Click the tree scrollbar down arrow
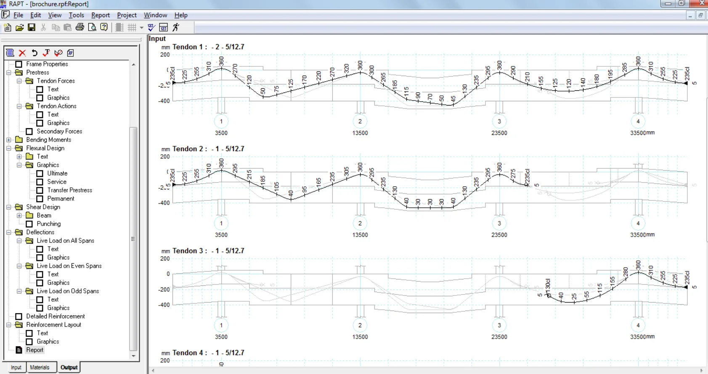 click(x=133, y=356)
